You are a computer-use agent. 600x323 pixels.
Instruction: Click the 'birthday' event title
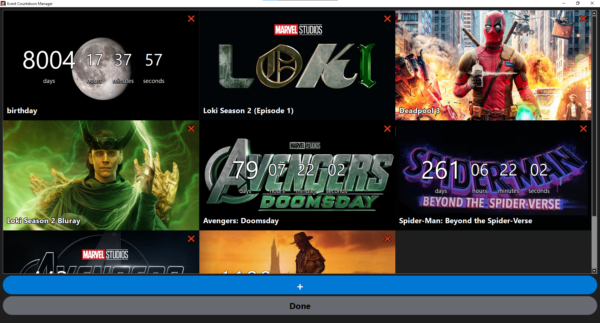[x=22, y=111]
